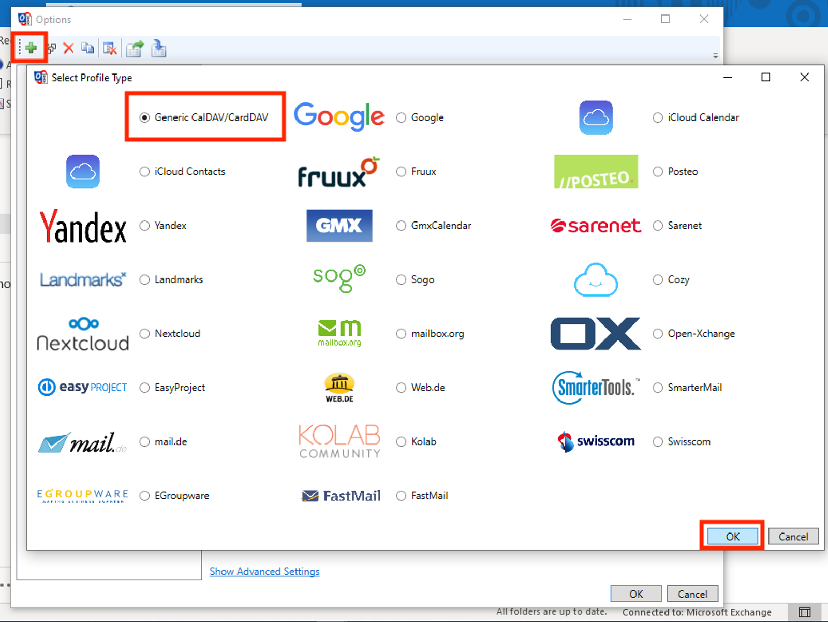Select the Sarenet radio button
Viewport: 828px width, 622px height.
coord(658,226)
